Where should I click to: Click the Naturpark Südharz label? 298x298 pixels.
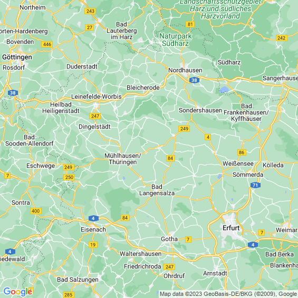pyautogui.click(x=176, y=40)
